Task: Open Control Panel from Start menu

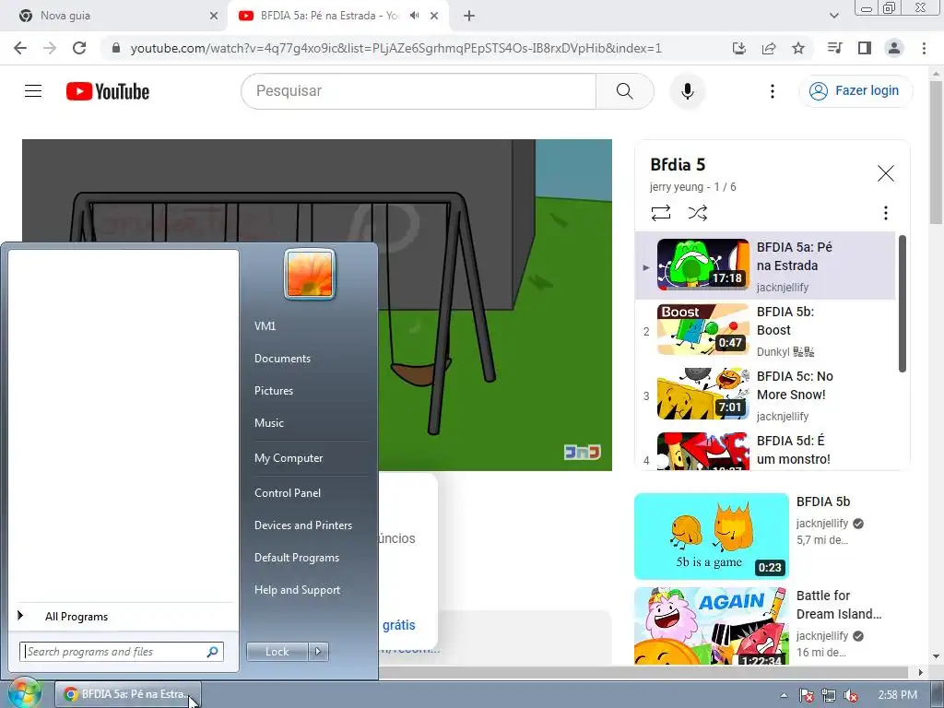Action: 288,493
